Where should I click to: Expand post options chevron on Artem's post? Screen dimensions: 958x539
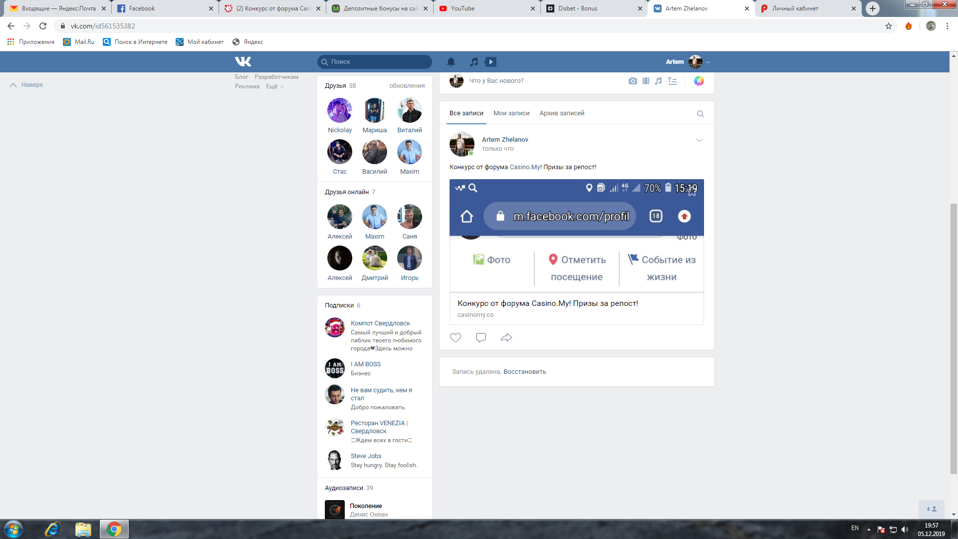(699, 140)
